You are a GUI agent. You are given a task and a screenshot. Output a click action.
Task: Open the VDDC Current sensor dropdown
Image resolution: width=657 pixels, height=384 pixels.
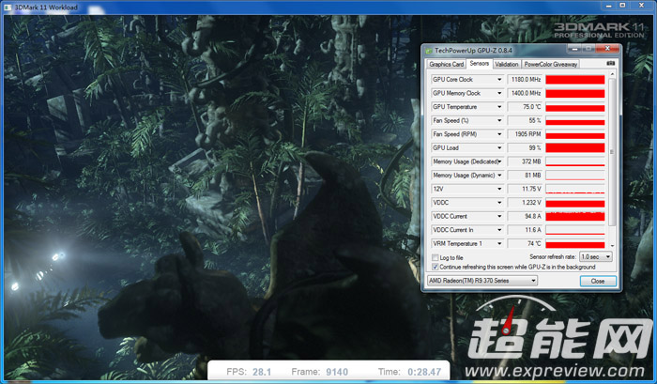click(x=499, y=216)
